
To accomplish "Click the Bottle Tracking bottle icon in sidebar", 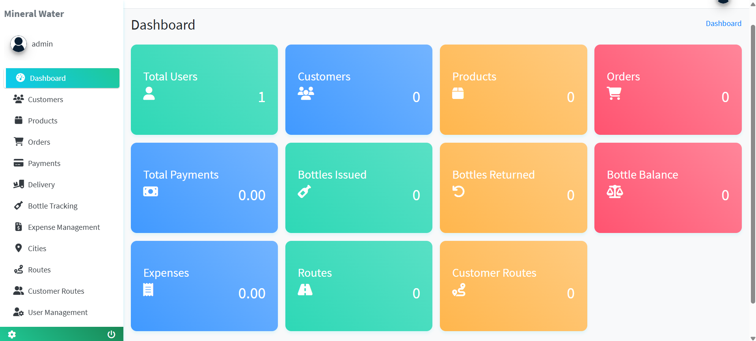I will (x=19, y=205).
